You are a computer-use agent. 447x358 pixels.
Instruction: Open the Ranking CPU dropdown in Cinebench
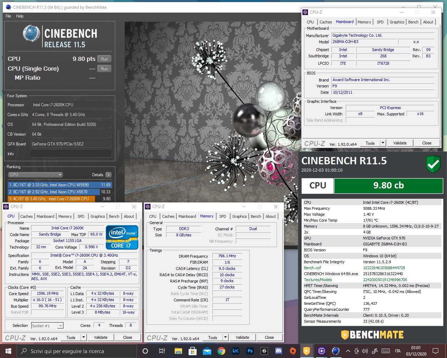coord(35,175)
